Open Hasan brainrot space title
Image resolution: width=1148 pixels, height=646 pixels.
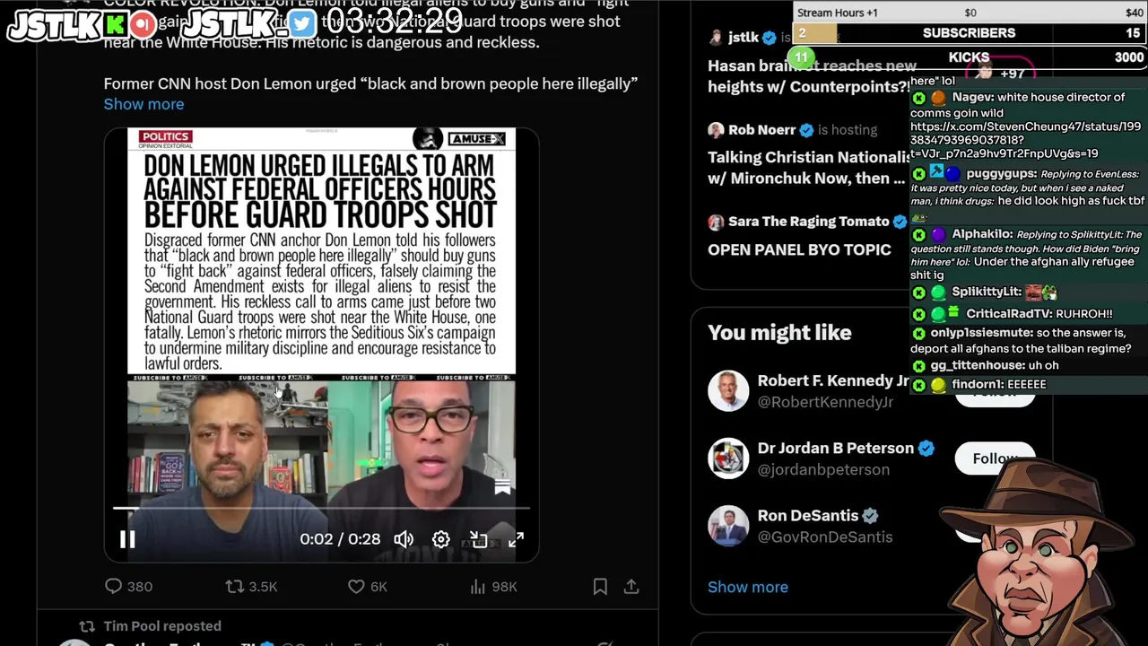point(811,76)
